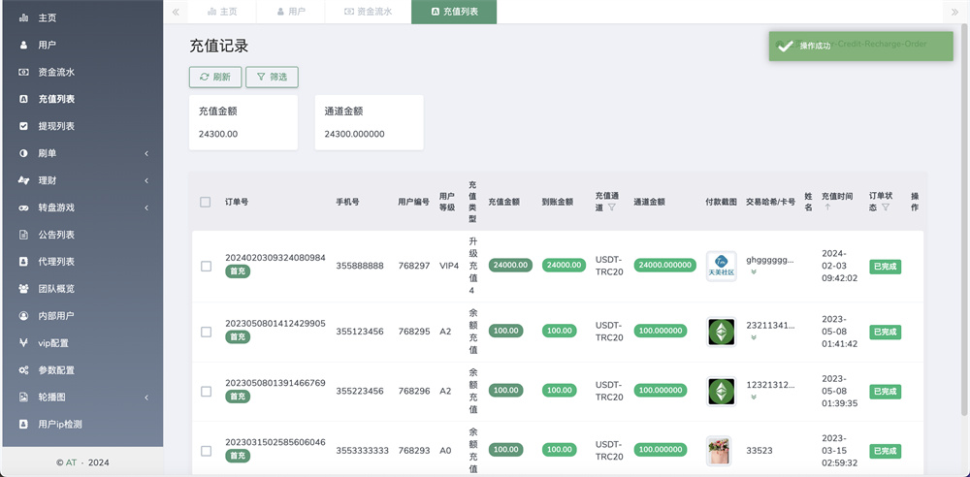Click the 主页 home icon in sidebar
Viewport: 970px width, 477px height.
23,17
